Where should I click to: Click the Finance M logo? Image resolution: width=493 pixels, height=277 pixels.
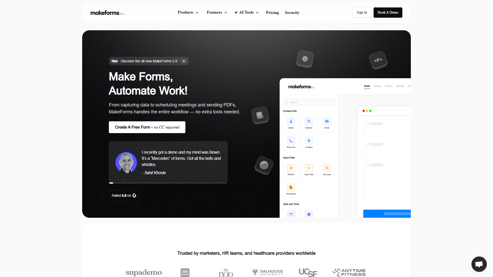[x=185, y=272]
